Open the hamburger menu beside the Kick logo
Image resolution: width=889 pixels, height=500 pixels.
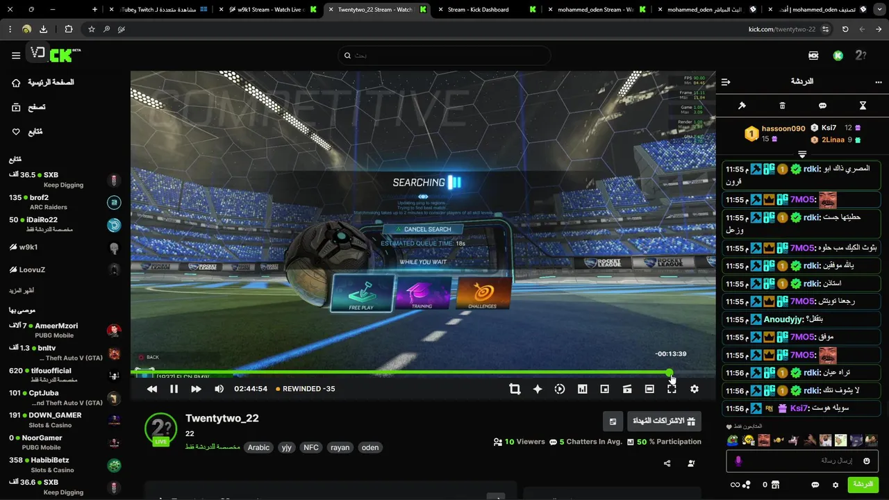pyautogui.click(x=16, y=56)
